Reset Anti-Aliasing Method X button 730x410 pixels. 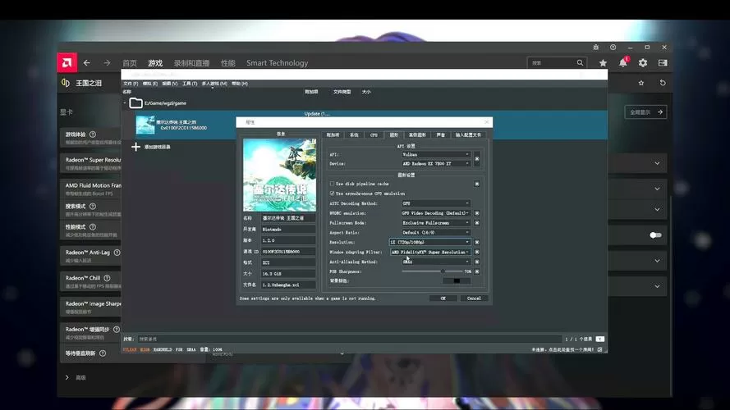(x=477, y=262)
